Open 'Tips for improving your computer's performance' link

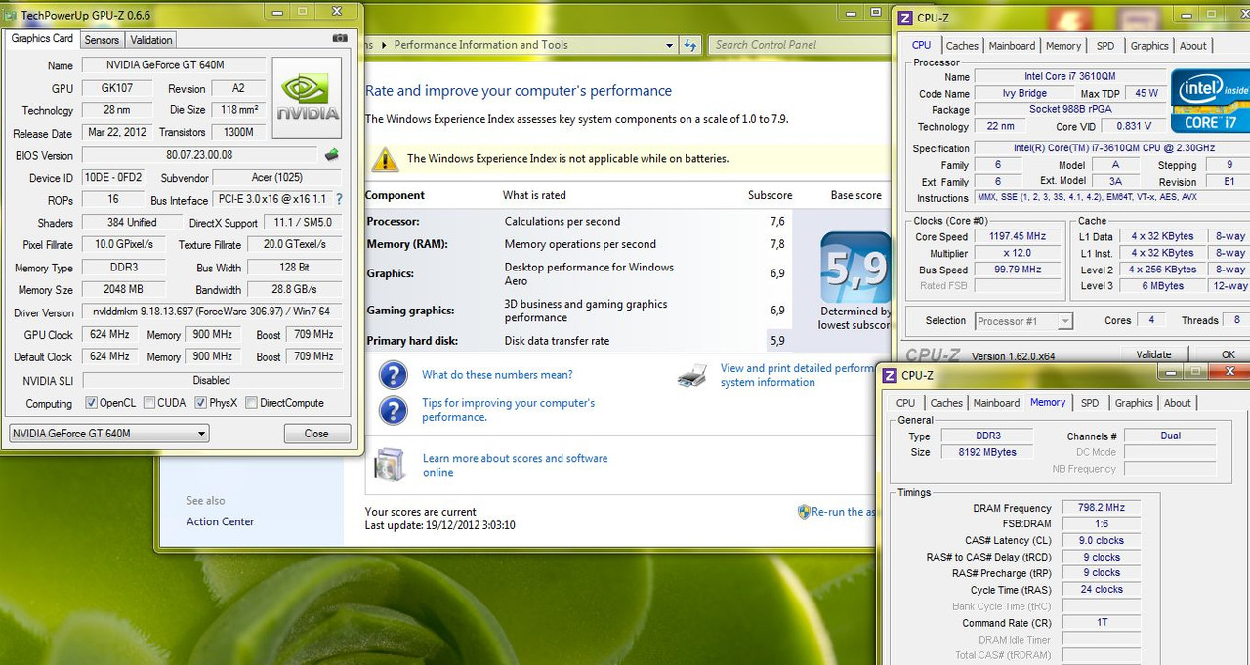pos(508,410)
